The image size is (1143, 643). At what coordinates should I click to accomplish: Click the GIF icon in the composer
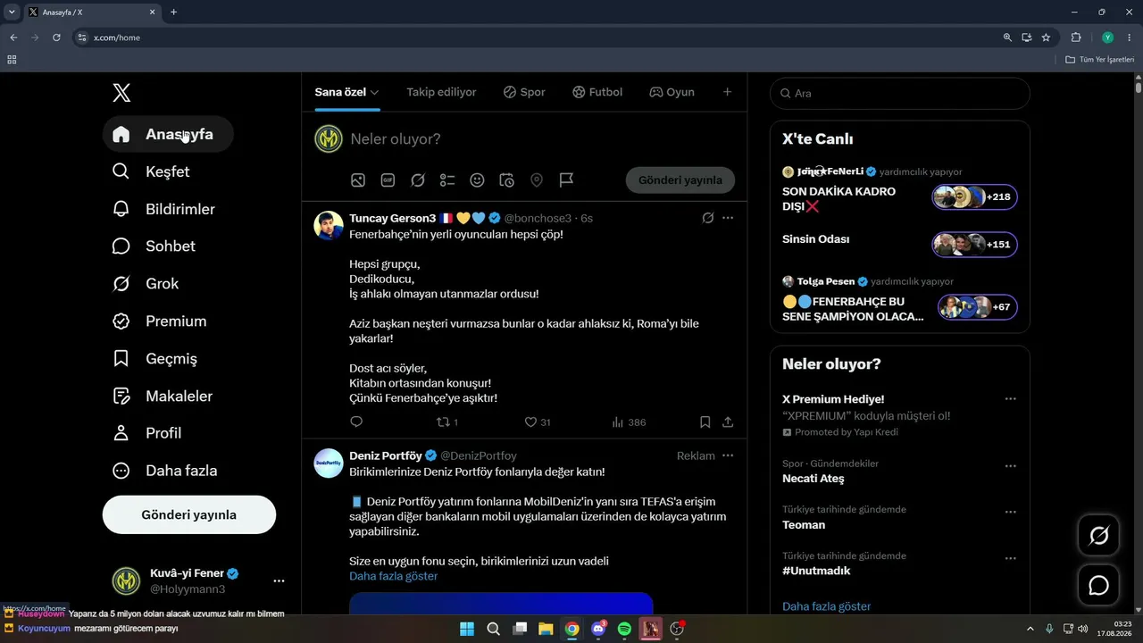pyautogui.click(x=388, y=180)
